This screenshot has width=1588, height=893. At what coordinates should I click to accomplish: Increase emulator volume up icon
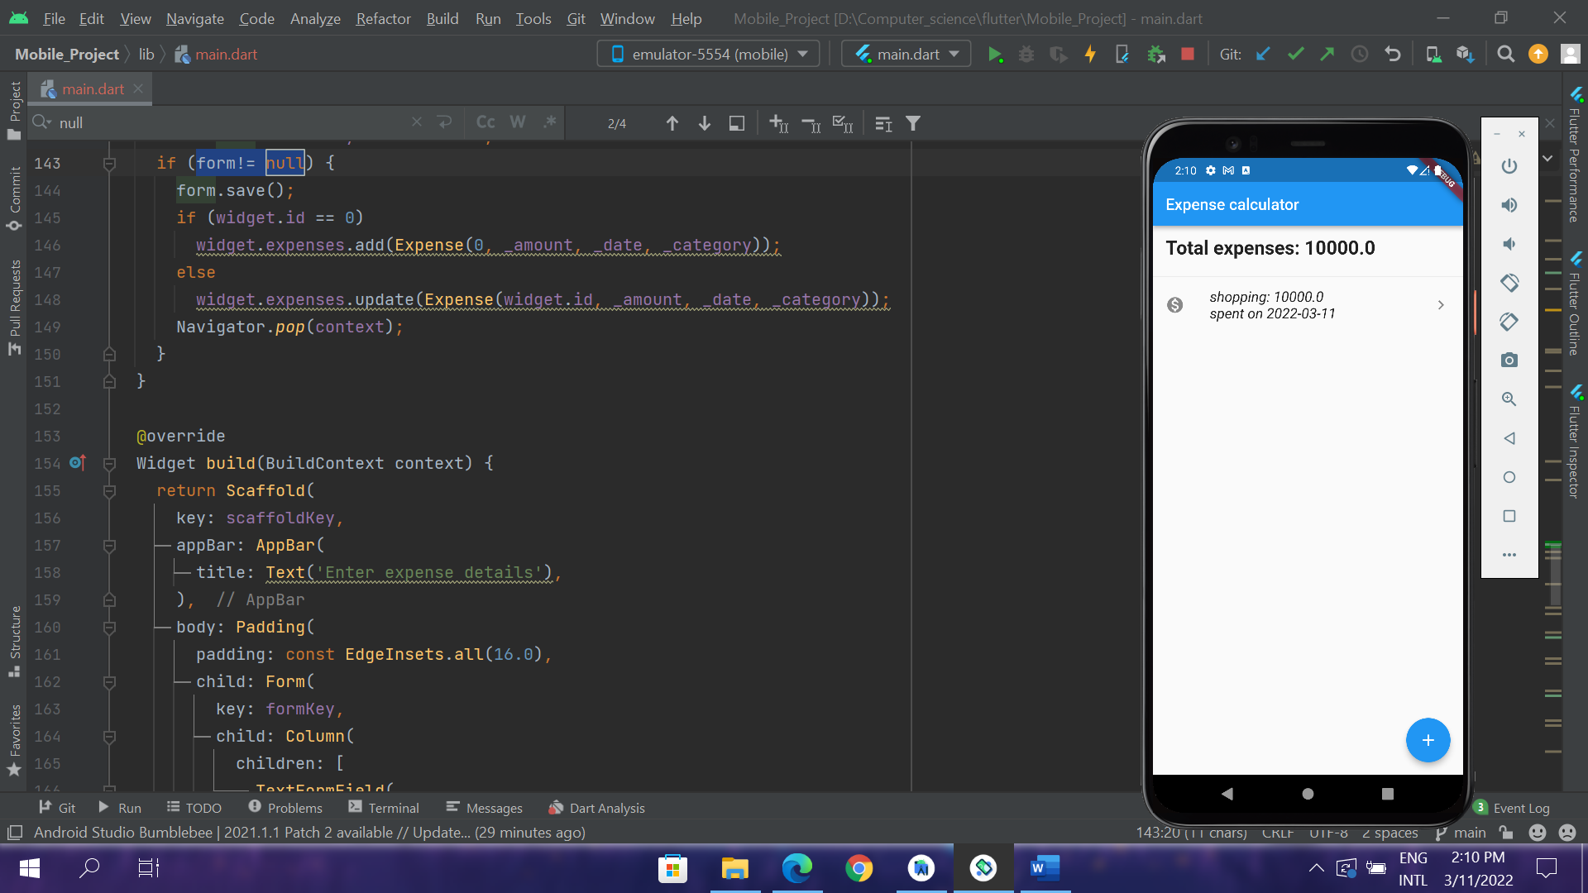tap(1509, 205)
